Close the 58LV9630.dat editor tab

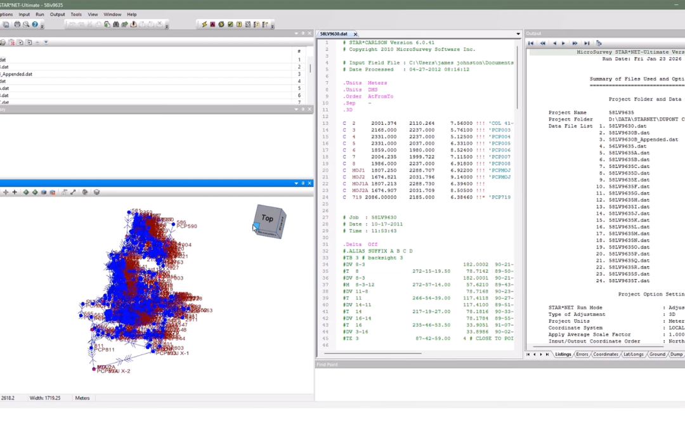(355, 34)
